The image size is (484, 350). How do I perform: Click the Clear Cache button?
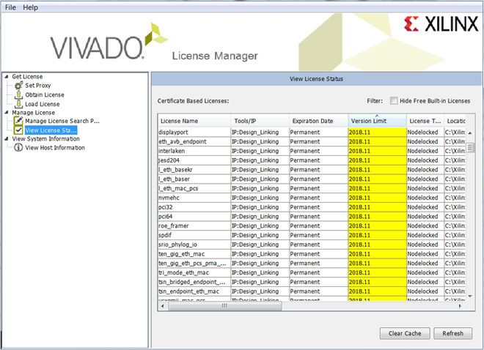point(405,333)
